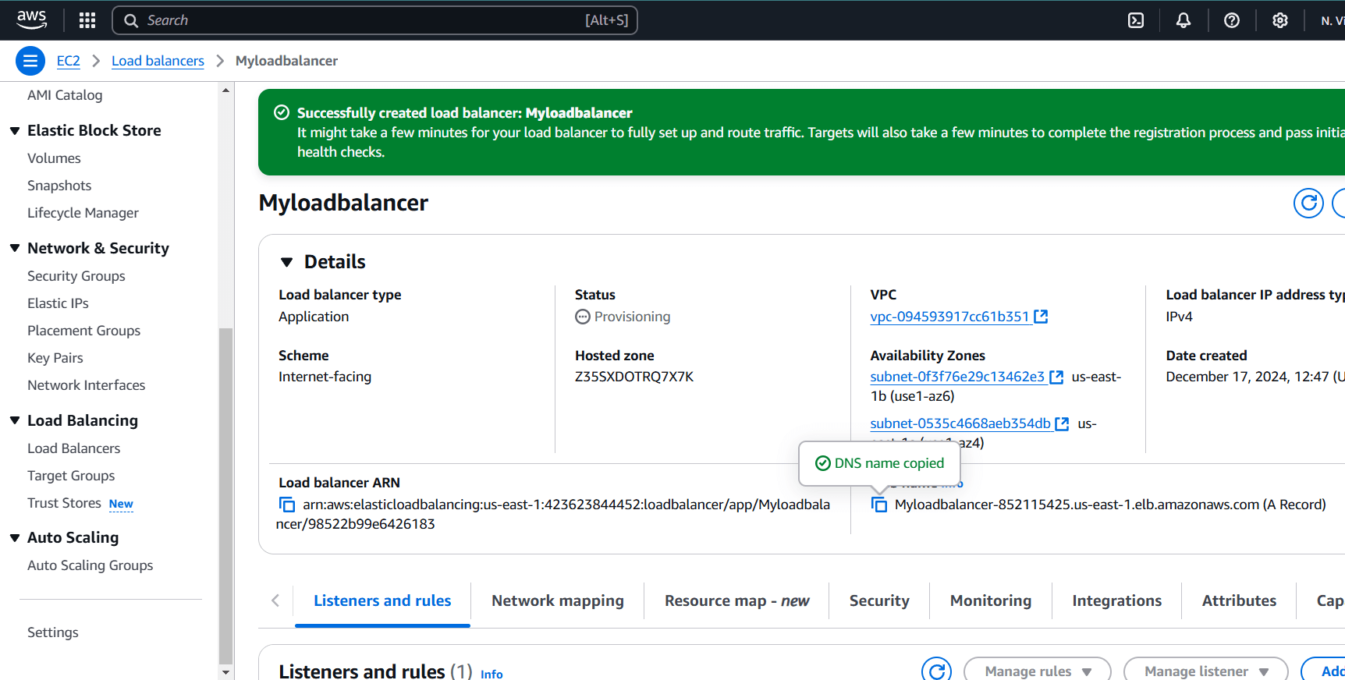Open Network Interfaces in sidebar
This screenshot has height=680, width=1345.
[x=86, y=385]
